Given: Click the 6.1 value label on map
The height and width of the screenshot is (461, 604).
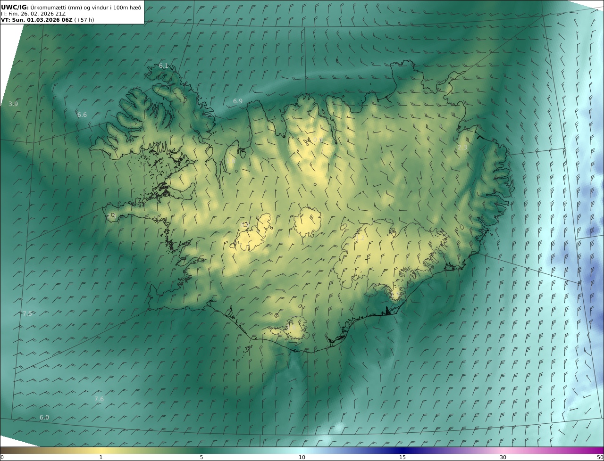Looking at the screenshot, I should (164, 66).
